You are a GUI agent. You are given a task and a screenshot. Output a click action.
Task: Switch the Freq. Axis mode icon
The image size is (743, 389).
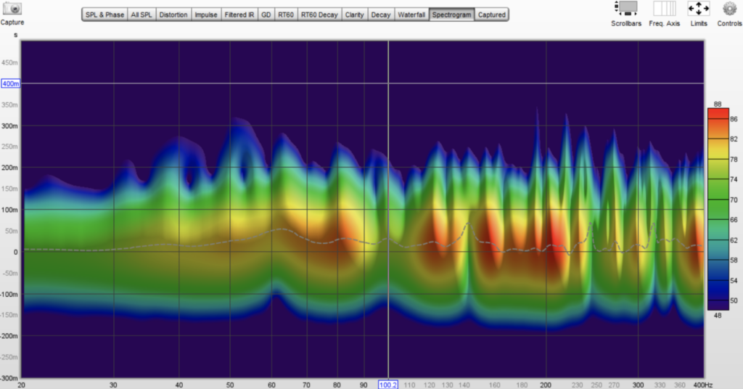665,9
